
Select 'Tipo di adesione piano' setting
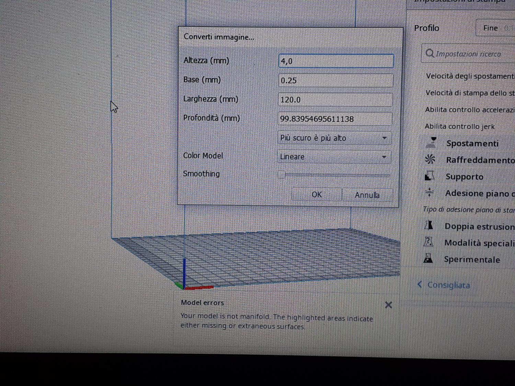(469, 210)
